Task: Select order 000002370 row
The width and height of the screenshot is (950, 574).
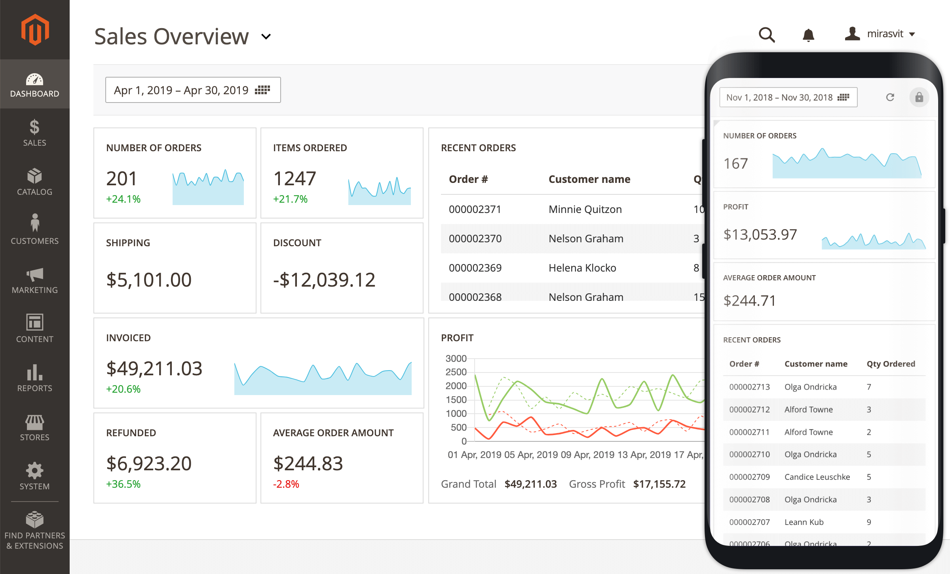Action: [572, 239]
